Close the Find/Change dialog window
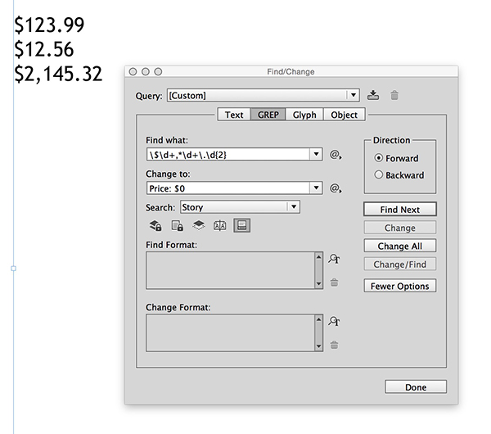This screenshot has width=491, height=434. tap(133, 72)
